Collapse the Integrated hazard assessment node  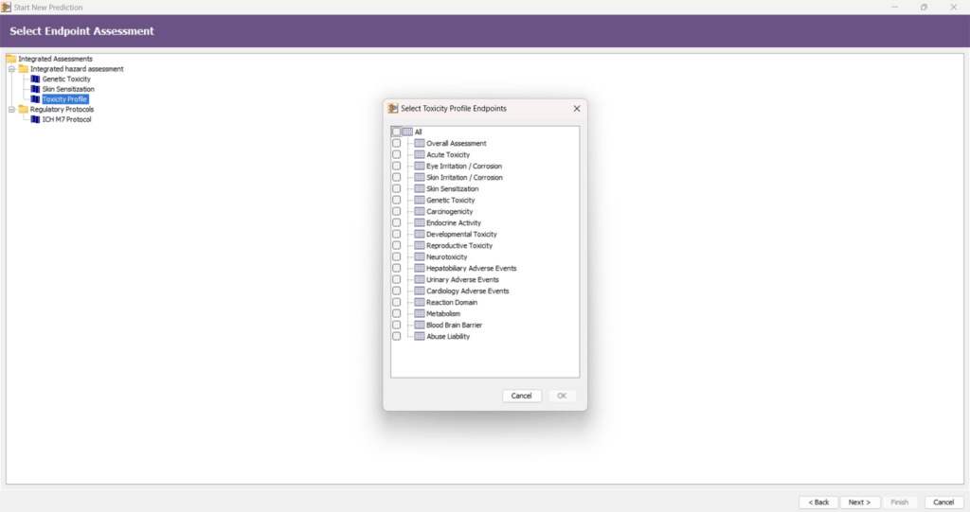click(12, 69)
